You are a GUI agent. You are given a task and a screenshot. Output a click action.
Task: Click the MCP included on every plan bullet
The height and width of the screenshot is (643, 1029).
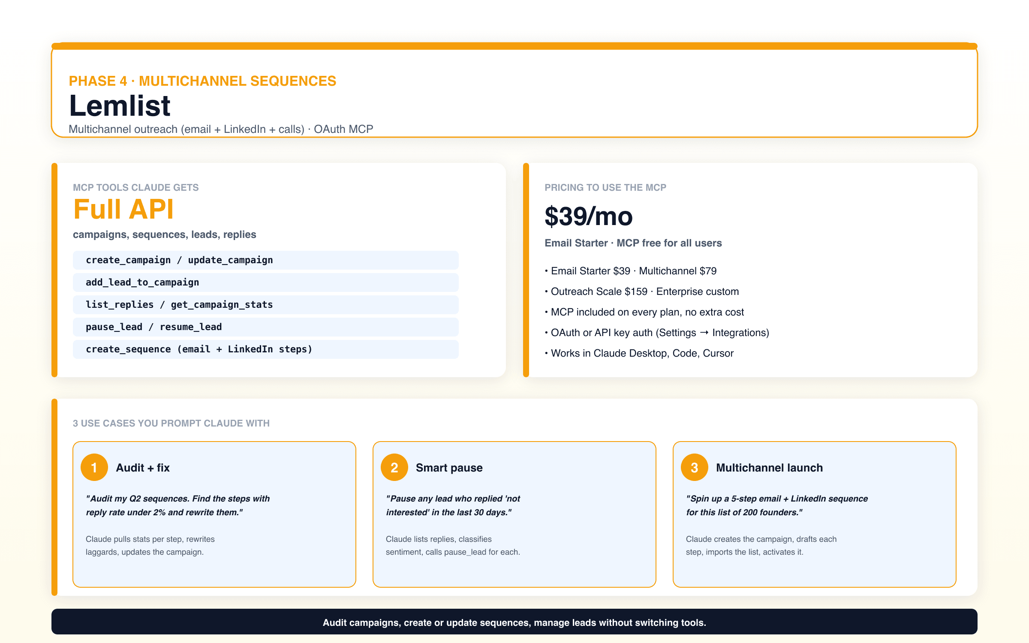(644, 312)
